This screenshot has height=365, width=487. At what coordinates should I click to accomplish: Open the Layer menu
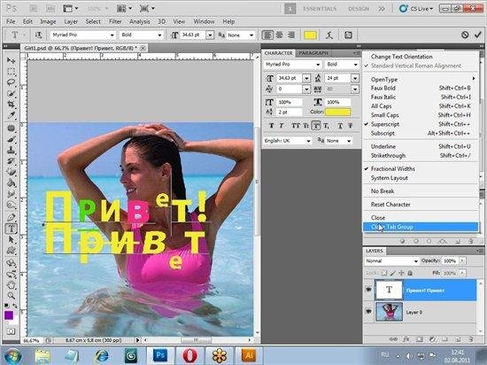(71, 21)
